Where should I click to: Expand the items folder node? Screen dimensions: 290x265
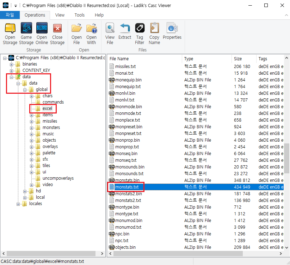coord(31,115)
